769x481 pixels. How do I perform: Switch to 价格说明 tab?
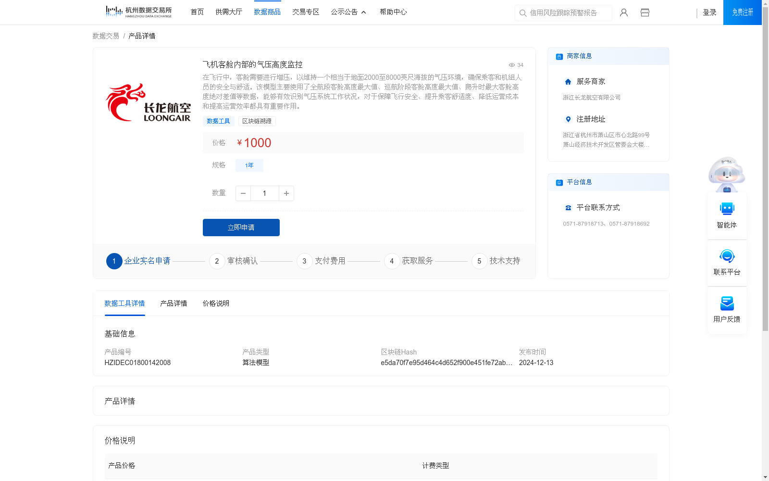click(x=216, y=304)
